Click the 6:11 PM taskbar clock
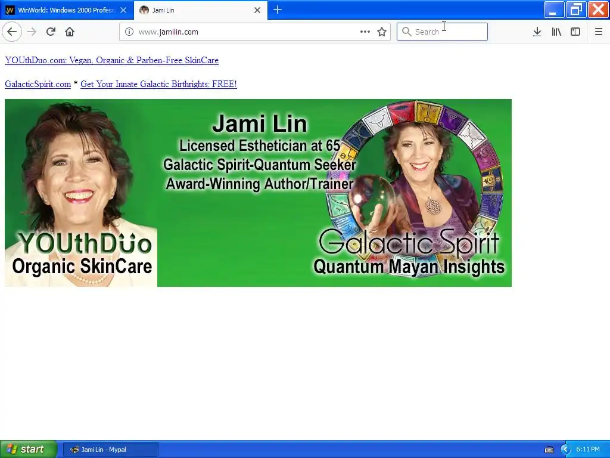 coord(588,450)
